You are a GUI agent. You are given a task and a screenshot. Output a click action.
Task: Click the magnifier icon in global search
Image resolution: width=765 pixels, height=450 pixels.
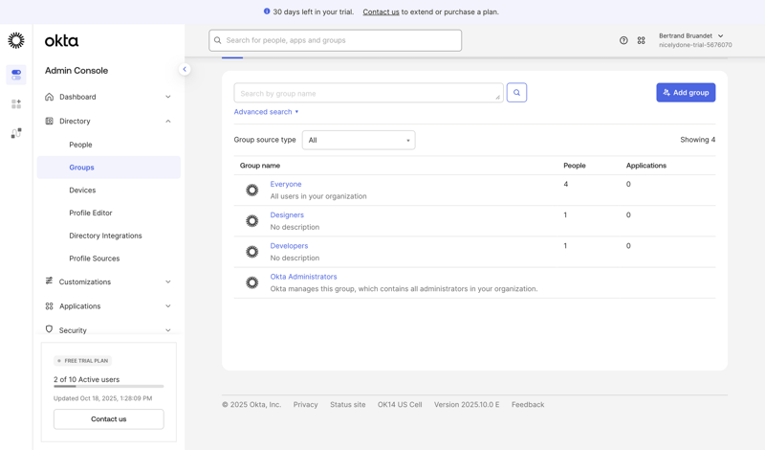pos(218,40)
